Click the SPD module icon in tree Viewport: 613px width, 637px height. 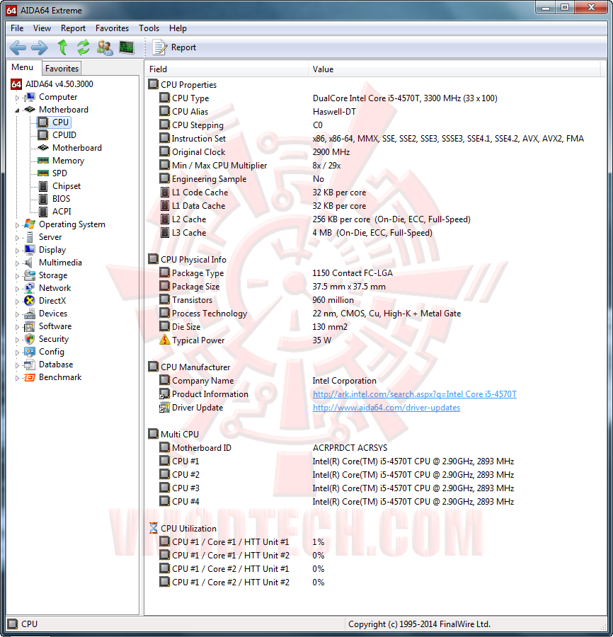pyautogui.click(x=43, y=173)
